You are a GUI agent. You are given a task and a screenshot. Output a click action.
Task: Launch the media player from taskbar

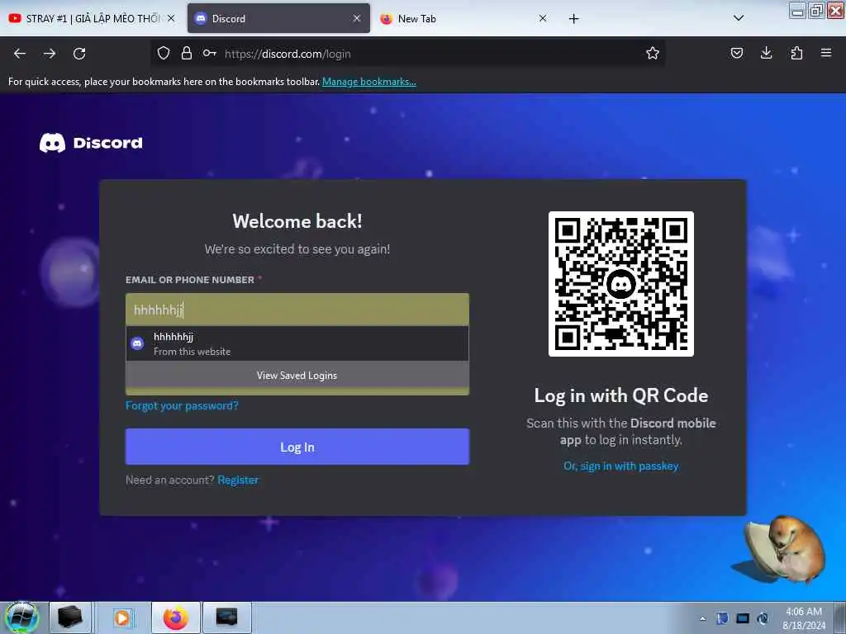click(122, 617)
